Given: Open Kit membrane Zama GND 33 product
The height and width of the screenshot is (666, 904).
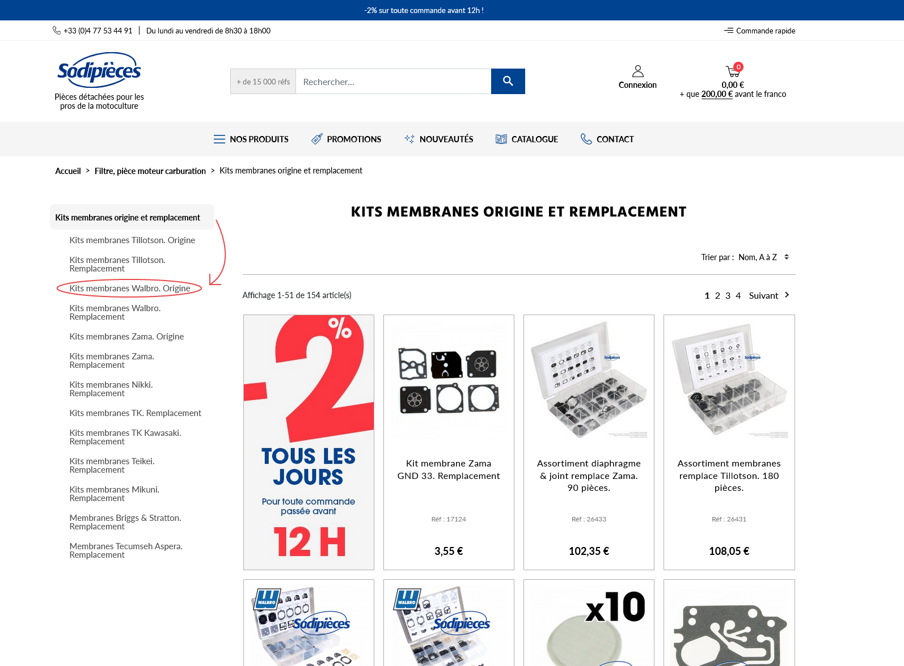Looking at the screenshot, I should tap(449, 469).
